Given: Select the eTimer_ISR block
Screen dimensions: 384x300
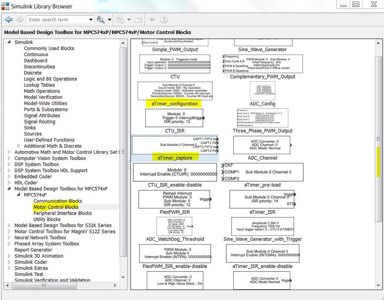Looking at the screenshot, I should click(x=262, y=199).
